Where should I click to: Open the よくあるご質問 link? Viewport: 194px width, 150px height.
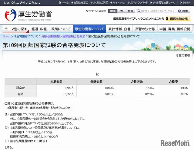click(x=101, y=3)
